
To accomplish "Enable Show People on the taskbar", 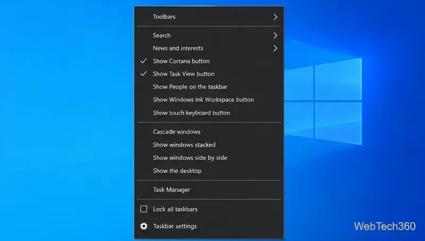I will tap(209, 87).
